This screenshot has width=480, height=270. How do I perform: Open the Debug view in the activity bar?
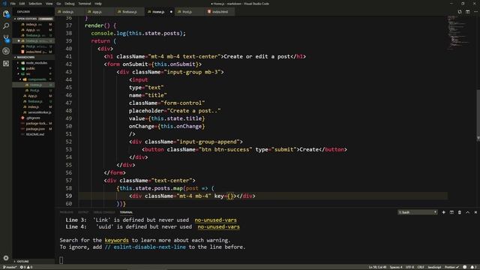pos(6,51)
